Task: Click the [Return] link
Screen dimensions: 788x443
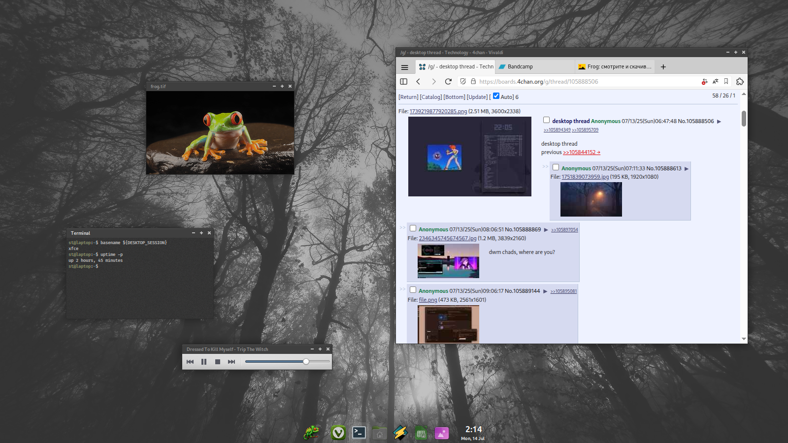Action: (408, 97)
